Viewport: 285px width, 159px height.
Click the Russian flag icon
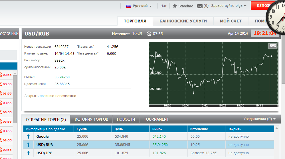tap(128, 6)
